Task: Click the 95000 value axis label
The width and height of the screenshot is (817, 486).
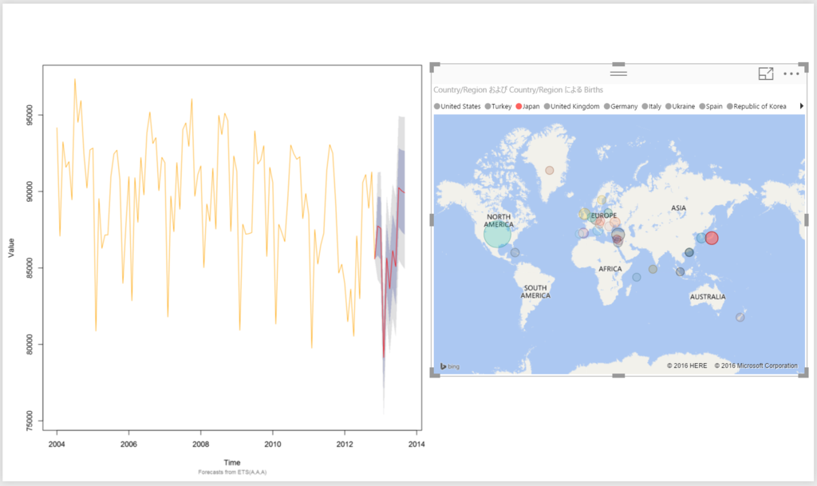Action: [30, 115]
